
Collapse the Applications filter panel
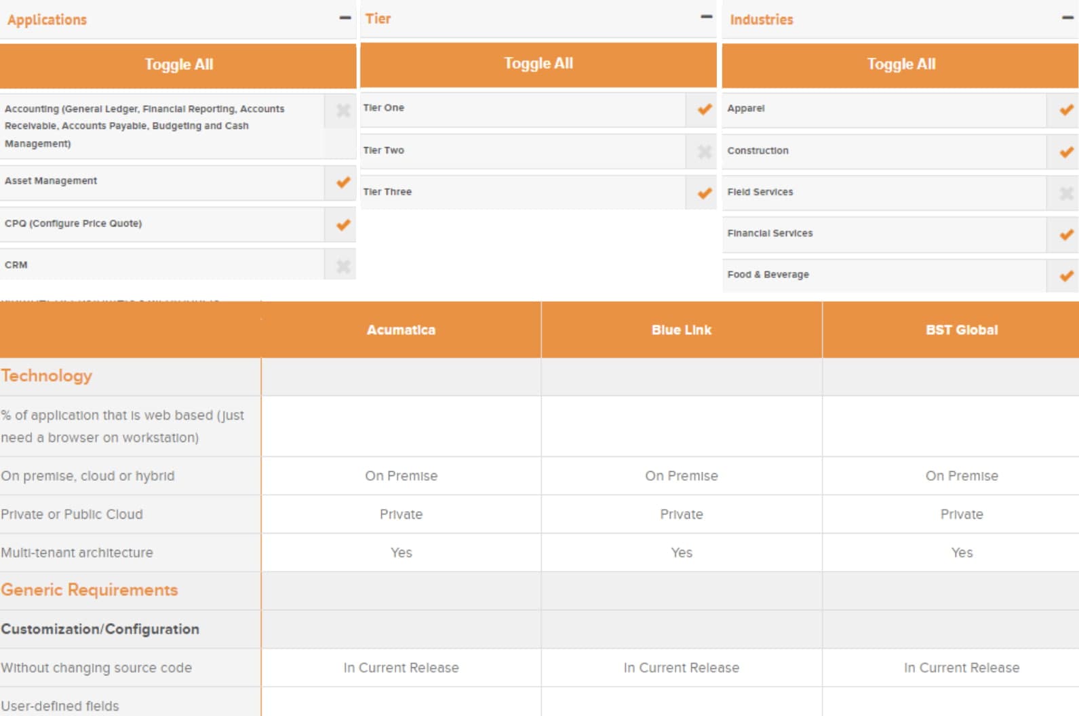[345, 18]
